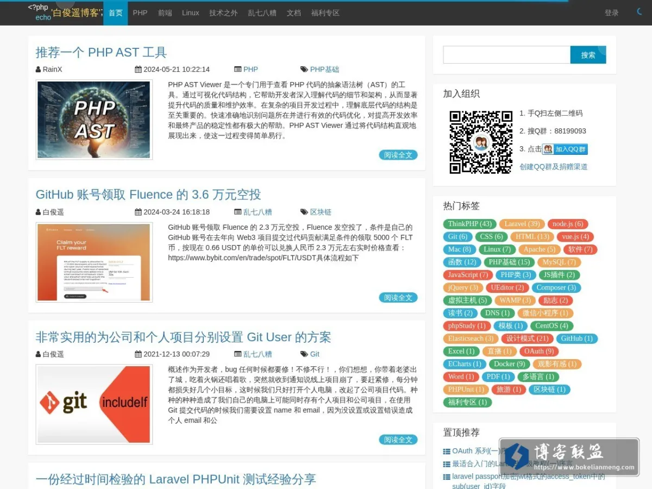Click the calendar icon beside 2024-05-21 10:22:14
The image size is (652, 489).
pyautogui.click(x=138, y=70)
